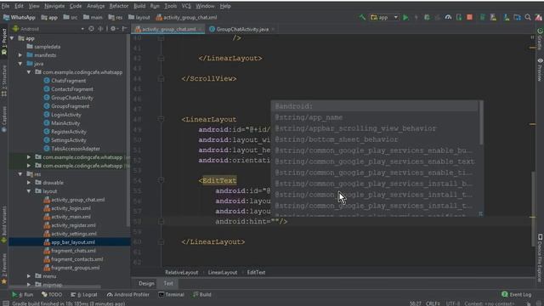Open the Android Profiler gauge icon in toolbar

448,17
